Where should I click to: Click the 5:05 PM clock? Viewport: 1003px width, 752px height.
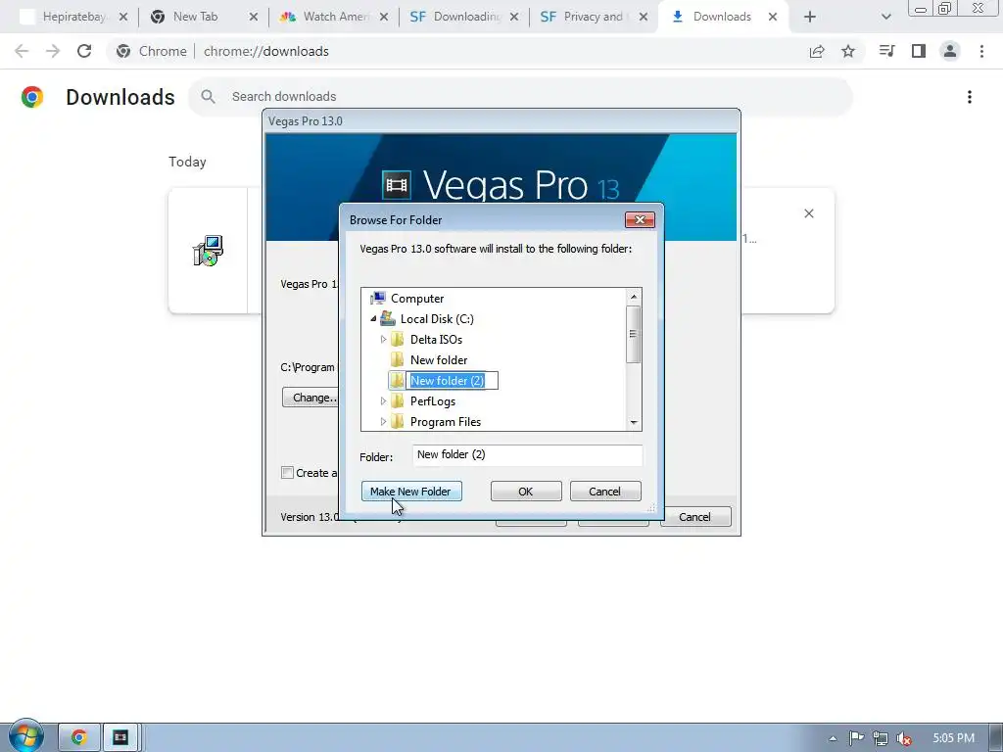(953, 738)
